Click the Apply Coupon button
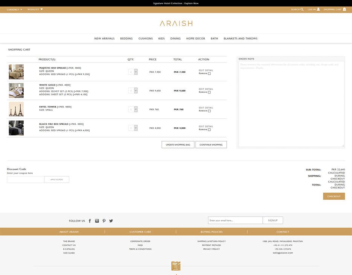Image resolution: width=352 pixels, height=275 pixels. point(56,180)
